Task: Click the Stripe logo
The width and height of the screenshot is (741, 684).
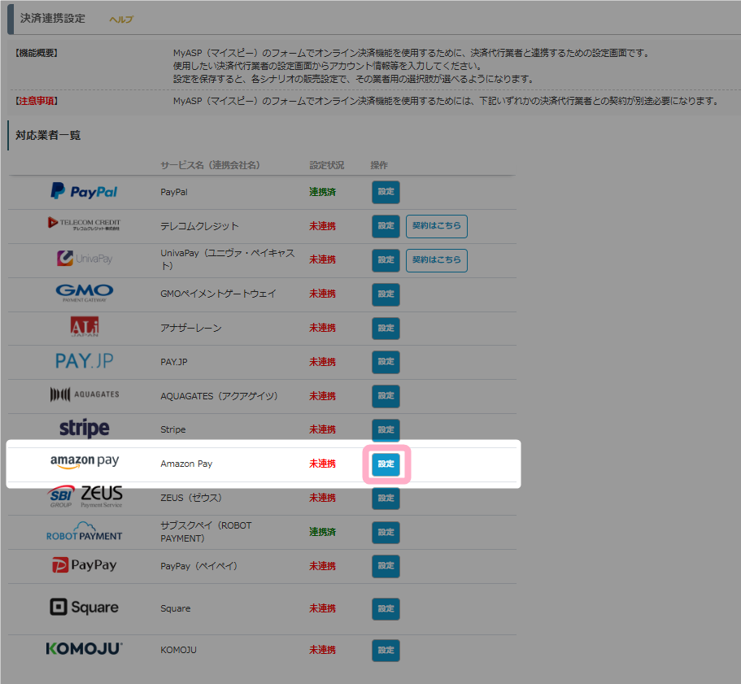Action: pos(84,429)
